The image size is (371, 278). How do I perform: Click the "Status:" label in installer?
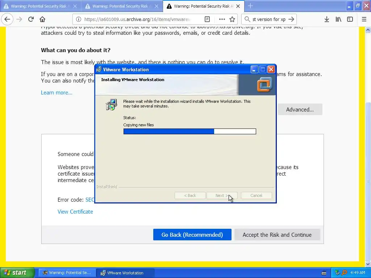(x=130, y=118)
